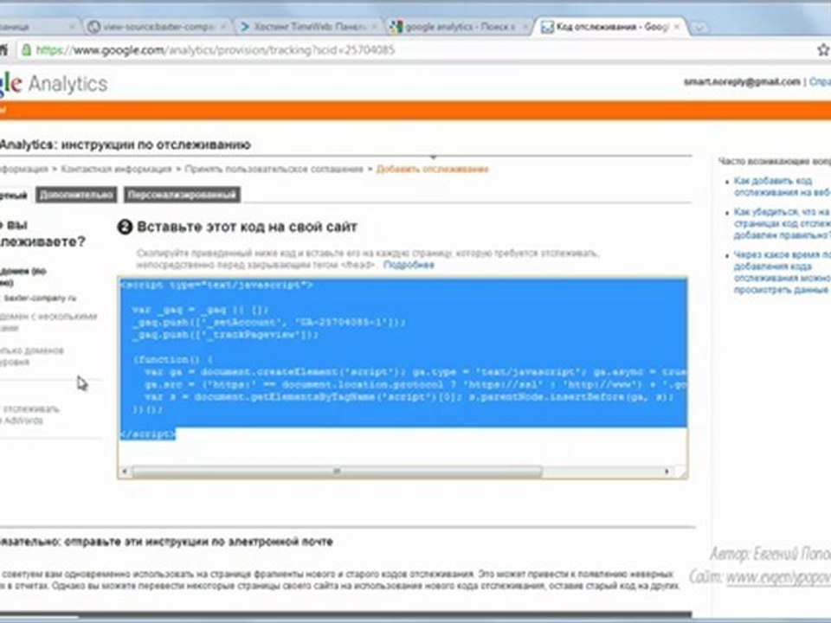Open Через какое время FAQ link

tap(782, 273)
